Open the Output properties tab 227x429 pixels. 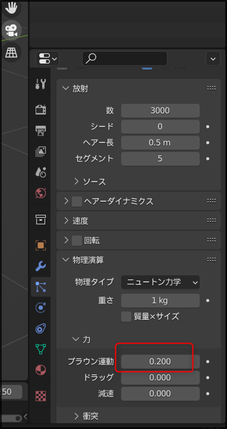pos(41,130)
